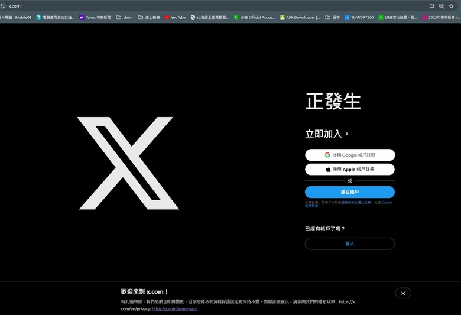Bookmark this page with the star icon
The image size is (461, 315).
(x=451, y=6)
